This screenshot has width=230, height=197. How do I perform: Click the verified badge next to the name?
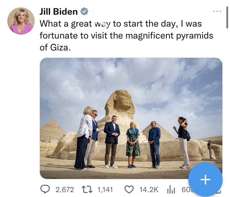pyautogui.click(x=84, y=12)
